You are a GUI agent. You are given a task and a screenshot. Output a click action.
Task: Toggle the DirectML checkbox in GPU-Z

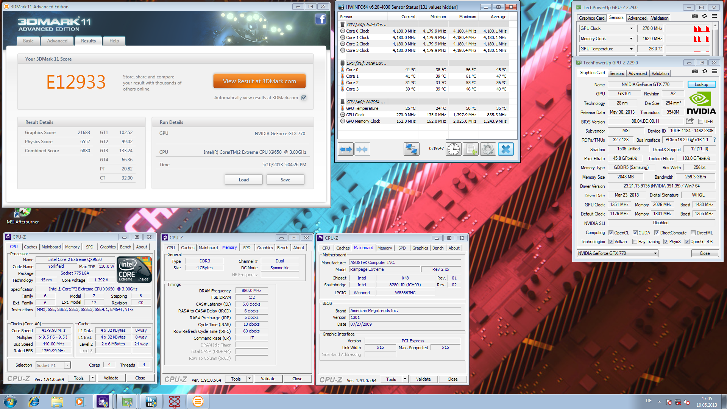[693, 233]
